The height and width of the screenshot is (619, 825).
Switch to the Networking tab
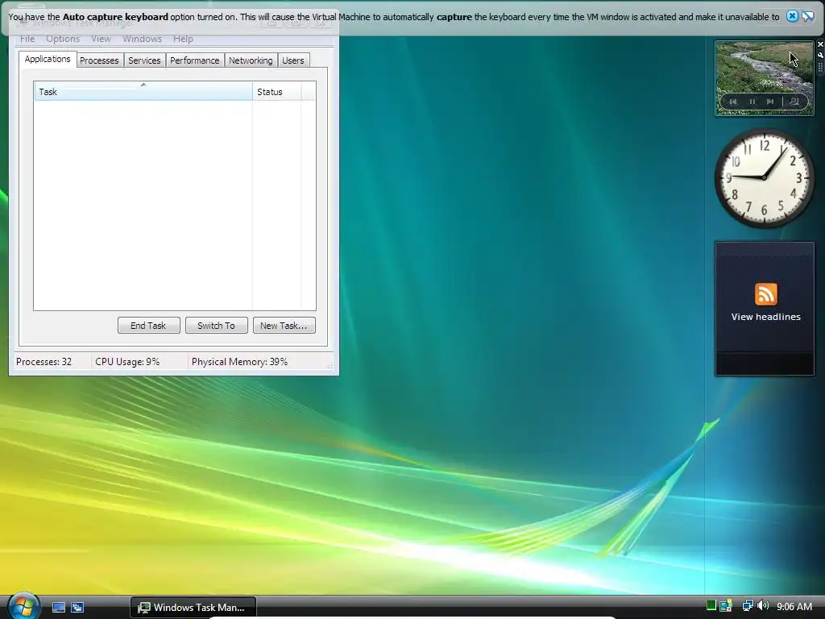click(x=251, y=60)
